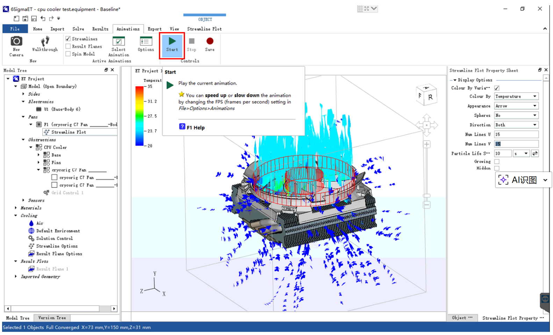
Task: Select Solution Control in the model tree
Action: pos(55,238)
